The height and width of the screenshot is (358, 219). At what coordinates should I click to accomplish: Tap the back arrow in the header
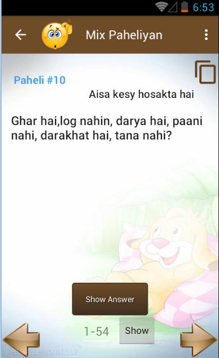click(x=21, y=35)
